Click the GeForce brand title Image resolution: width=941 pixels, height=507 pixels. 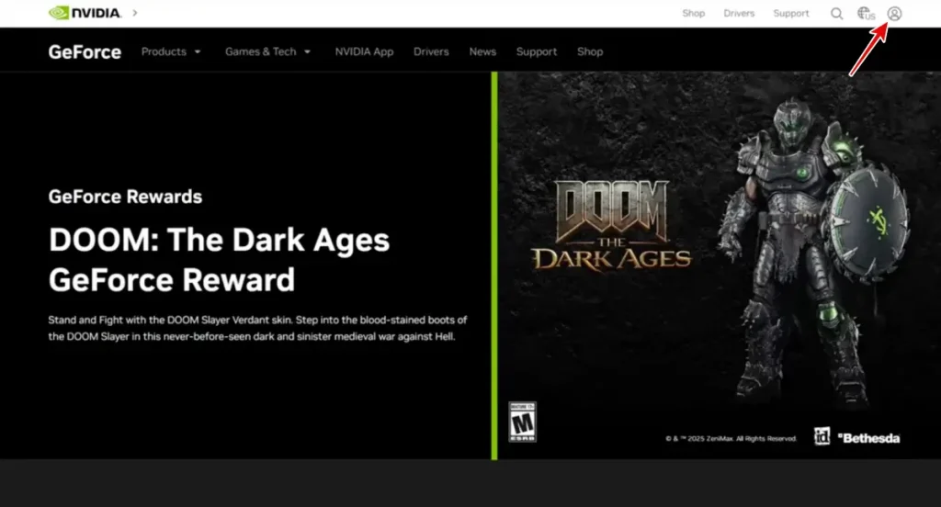pos(85,52)
